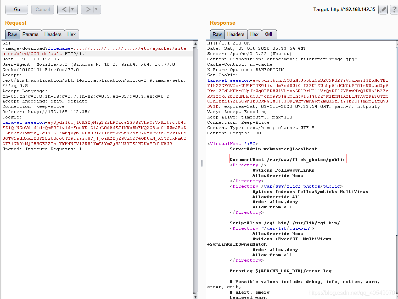Go forward to next request with the right arrow
The width and height of the screenshot is (398, 299).
(x=88, y=9)
